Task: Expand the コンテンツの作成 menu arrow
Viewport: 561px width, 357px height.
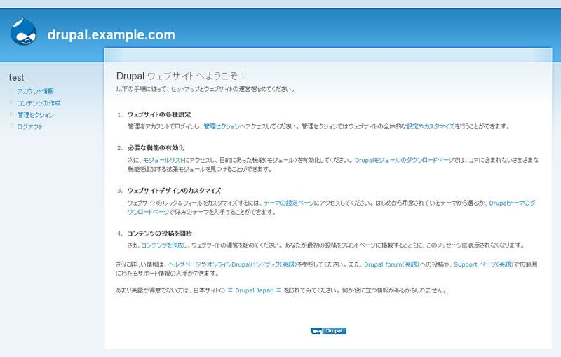Action: click(x=12, y=102)
